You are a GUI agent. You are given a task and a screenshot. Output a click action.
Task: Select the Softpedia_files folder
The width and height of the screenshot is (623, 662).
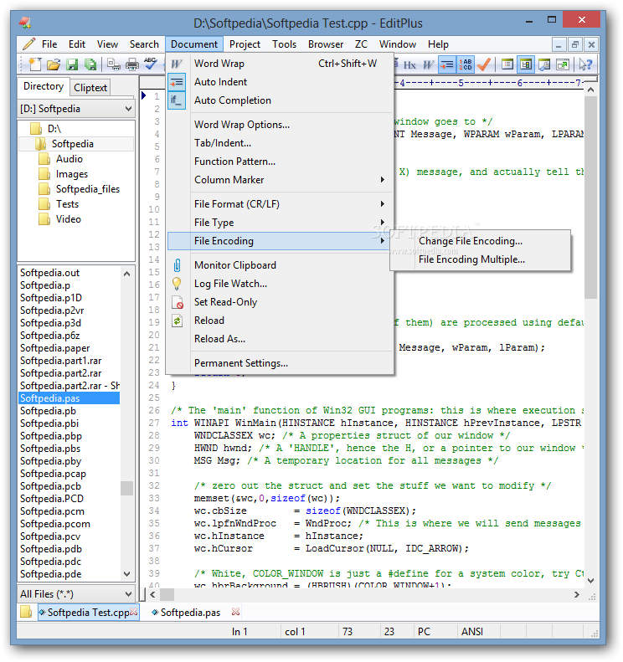coord(88,189)
